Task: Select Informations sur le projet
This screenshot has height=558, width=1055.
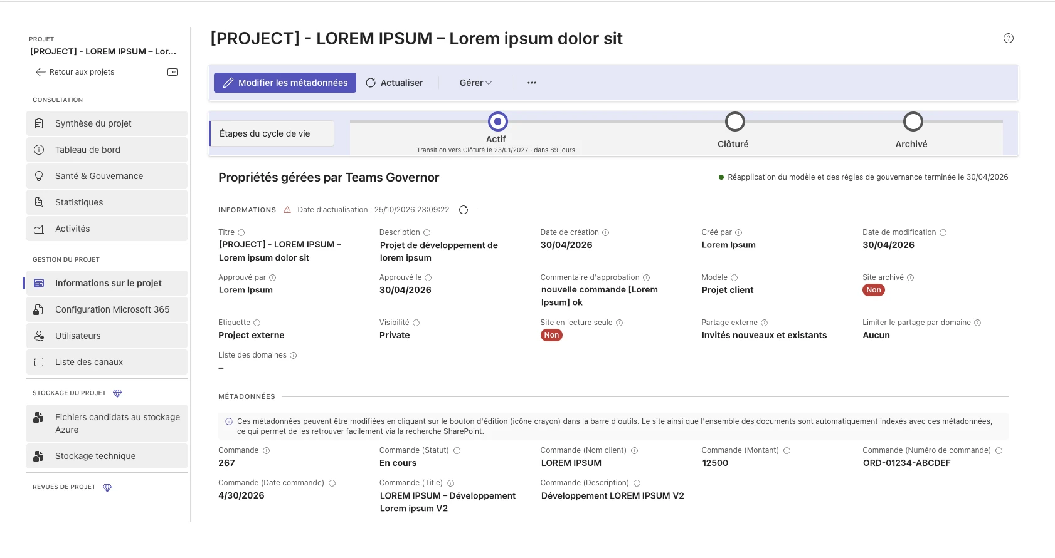Action: [x=107, y=283]
